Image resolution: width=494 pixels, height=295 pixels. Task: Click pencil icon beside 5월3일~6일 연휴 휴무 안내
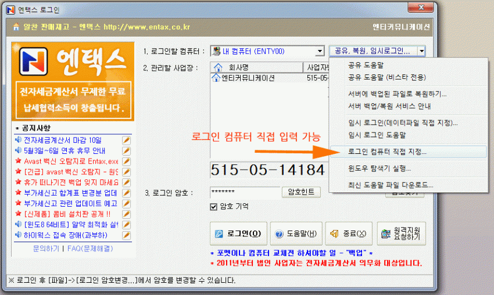coord(126,151)
